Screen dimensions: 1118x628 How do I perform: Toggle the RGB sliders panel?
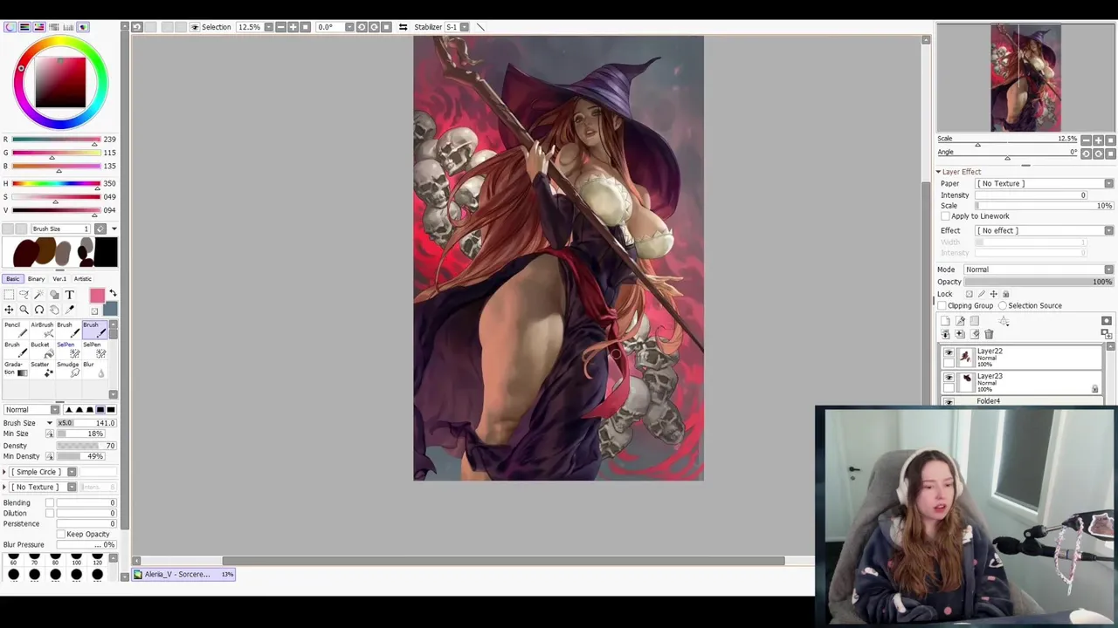(x=24, y=27)
